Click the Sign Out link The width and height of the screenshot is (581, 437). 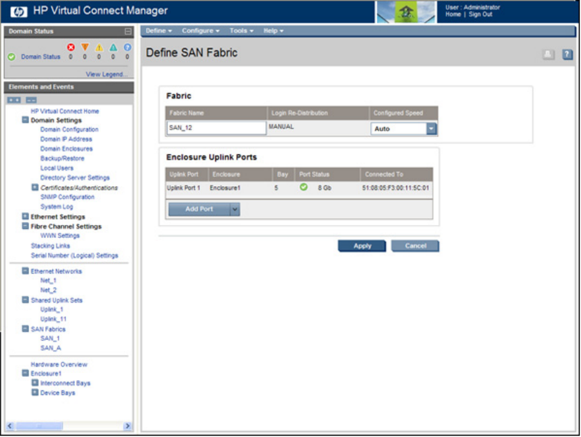[480, 14]
